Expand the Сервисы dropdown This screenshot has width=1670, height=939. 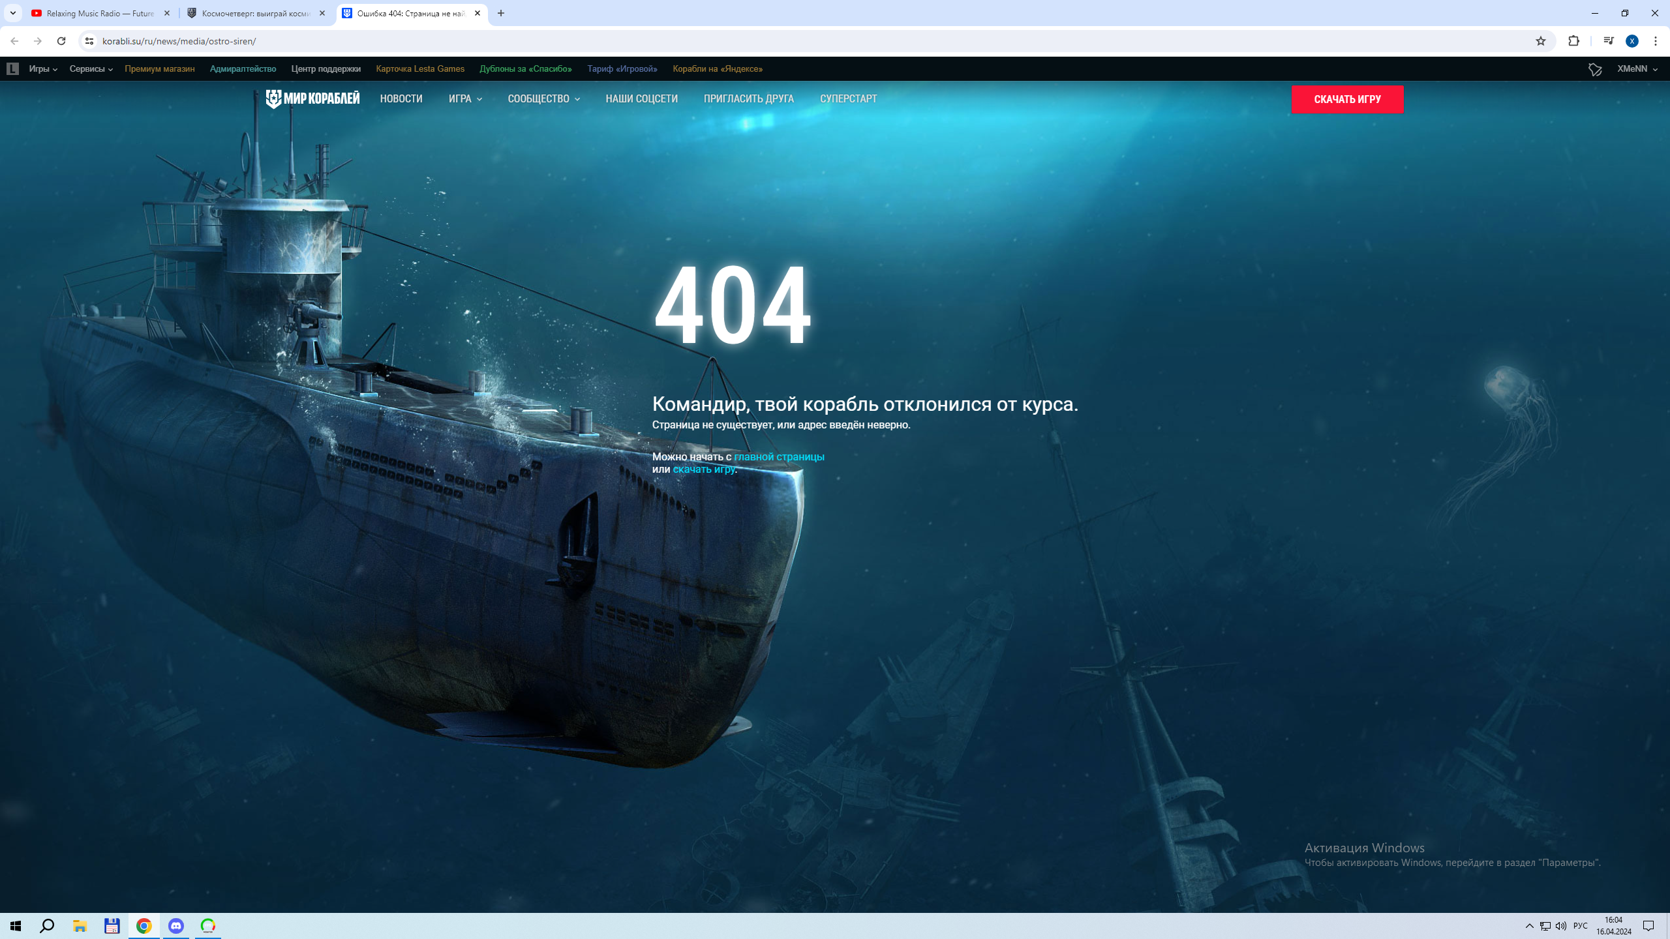point(91,68)
